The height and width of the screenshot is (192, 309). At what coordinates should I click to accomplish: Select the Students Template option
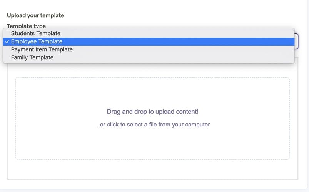(x=36, y=33)
